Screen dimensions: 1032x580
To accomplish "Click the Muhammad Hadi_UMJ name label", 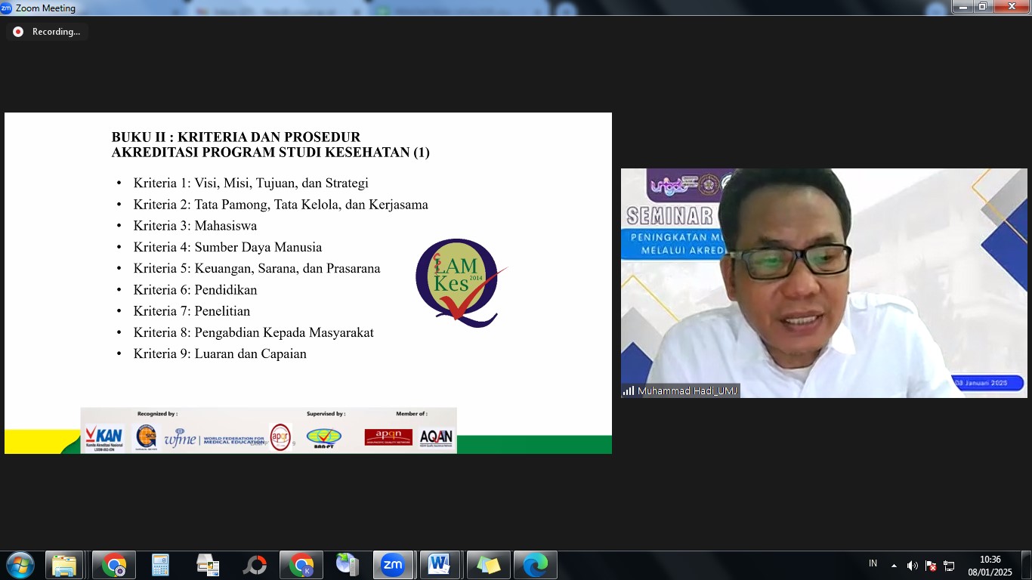I will tap(680, 391).
